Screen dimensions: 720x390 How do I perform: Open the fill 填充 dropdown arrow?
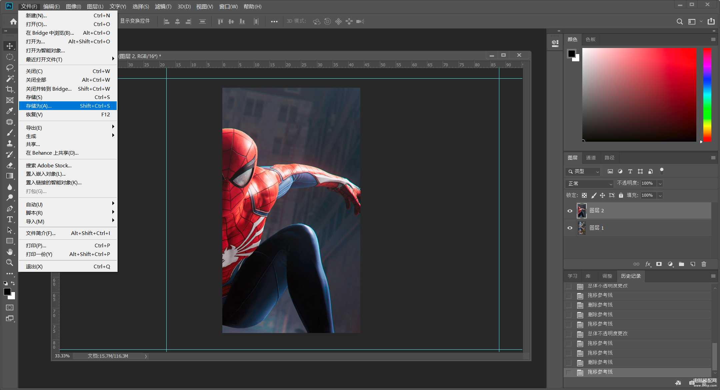[x=660, y=195]
